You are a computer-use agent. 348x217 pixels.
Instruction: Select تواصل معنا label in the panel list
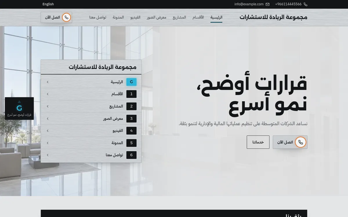point(114,155)
